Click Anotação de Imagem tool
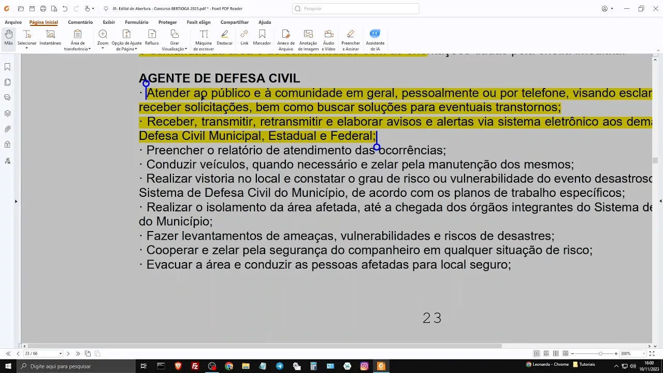 coord(308,40)
